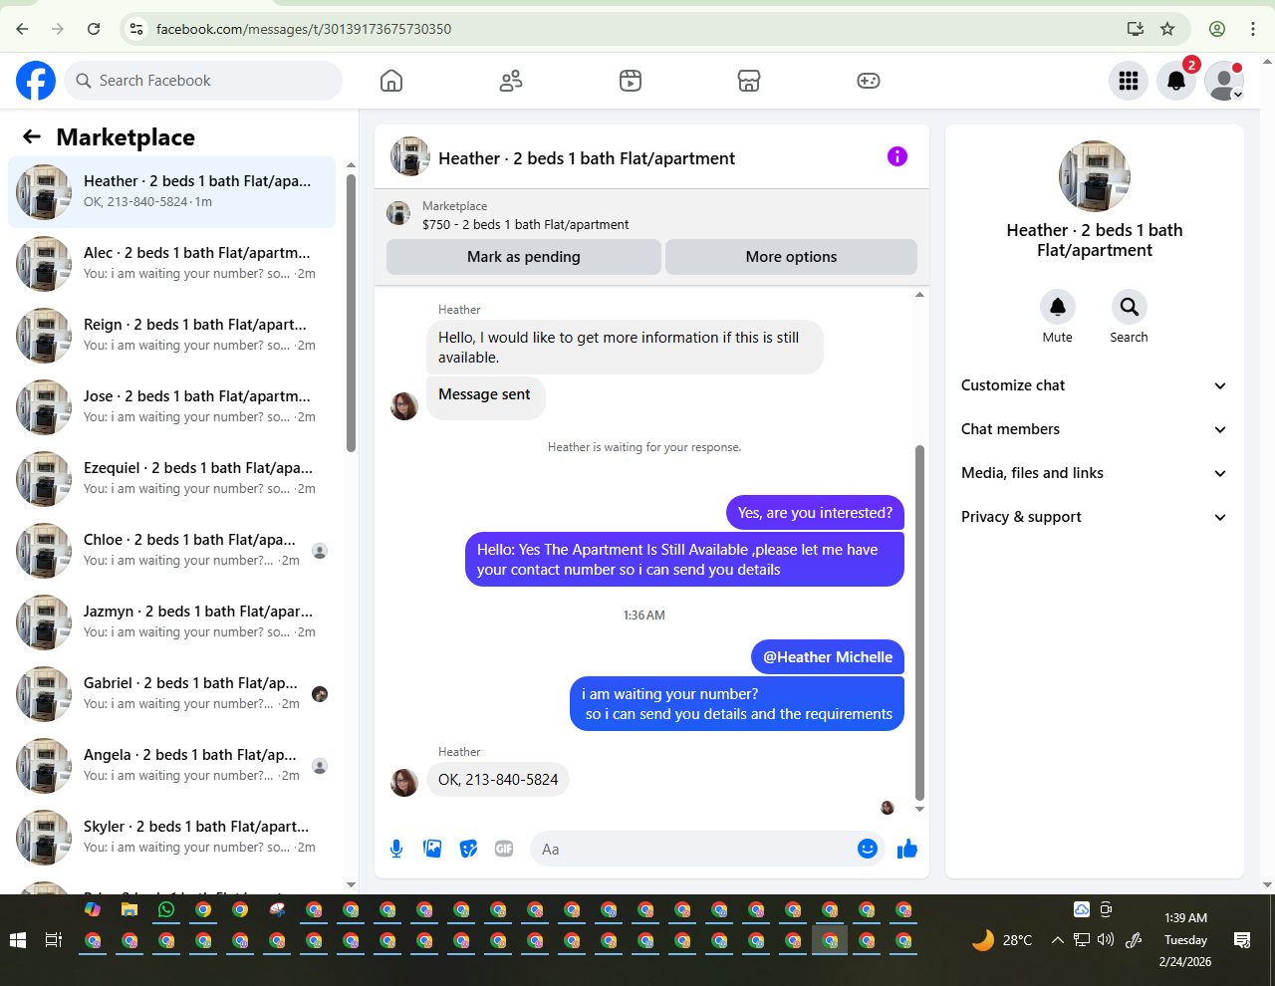Choose a GIF in the composer
The height and width of the screenshot is (986, 1275).
504,849
